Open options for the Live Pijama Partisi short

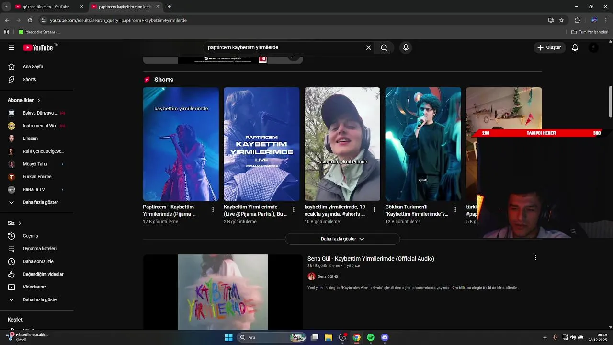pyautogui.click(x=294, y=209)
